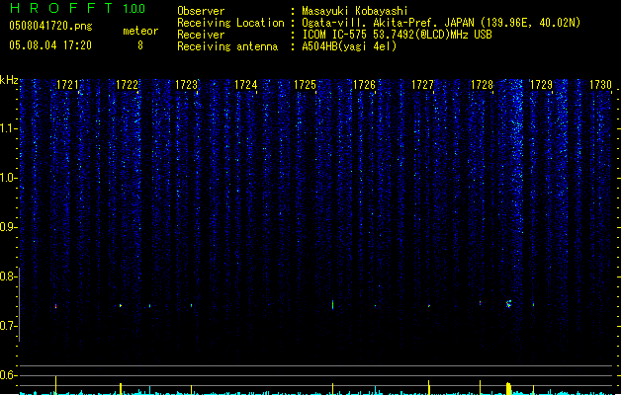Click the tallest yellow power spike before 1721
This screenshot has height=395, width=622.
(56, 385)
